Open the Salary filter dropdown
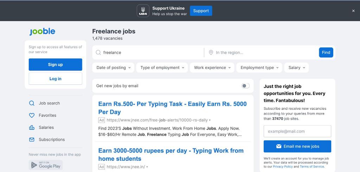 296,68
